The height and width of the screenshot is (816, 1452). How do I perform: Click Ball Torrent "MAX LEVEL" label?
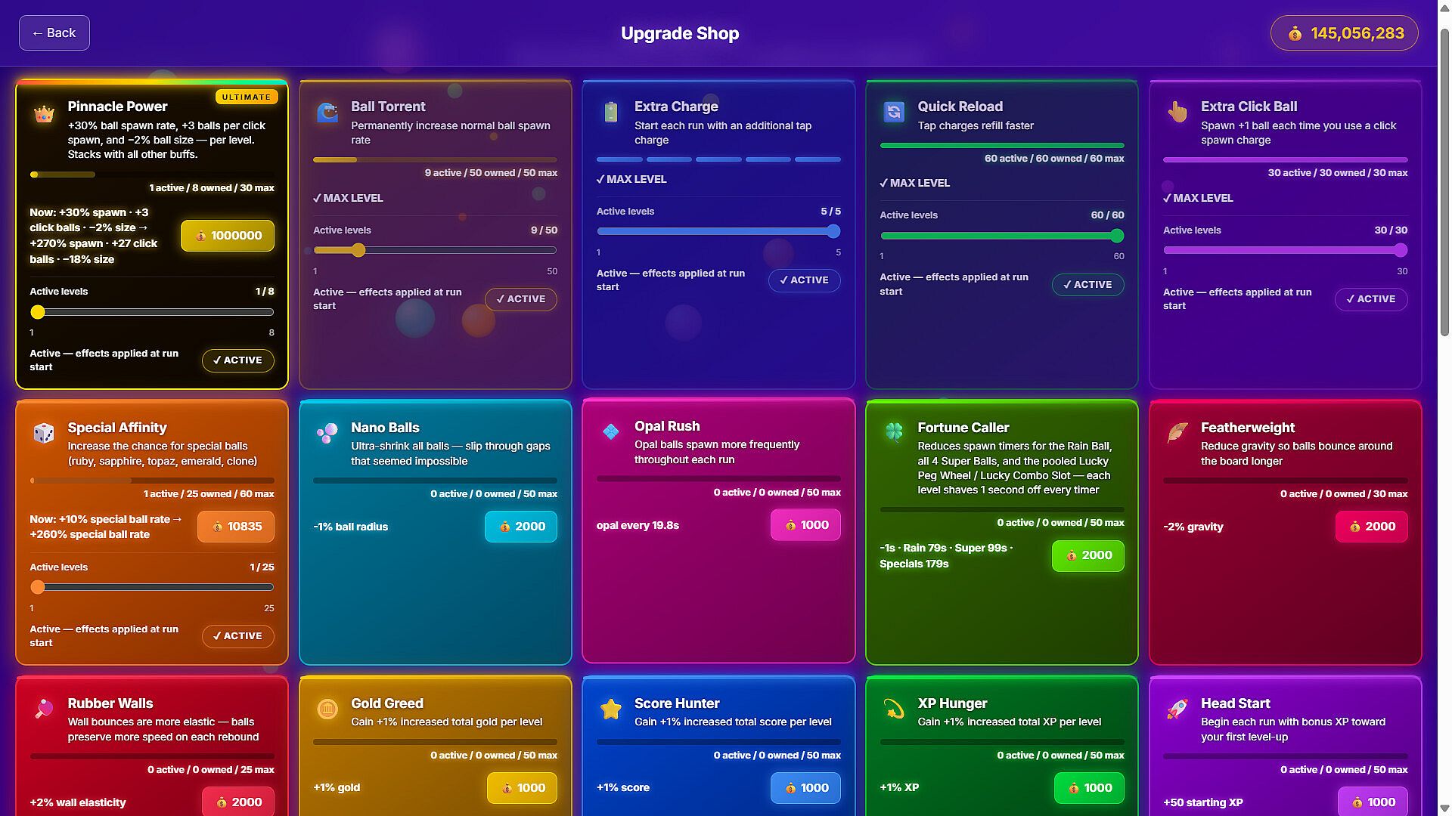pyautogui.click(x=348, y=198)
